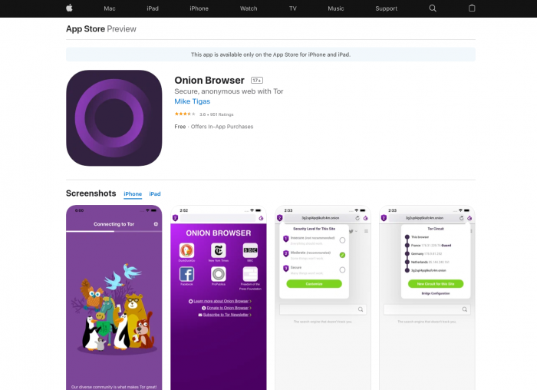Click 'Secure, anonymous web with Tor' subtitle

pos(229,91)
